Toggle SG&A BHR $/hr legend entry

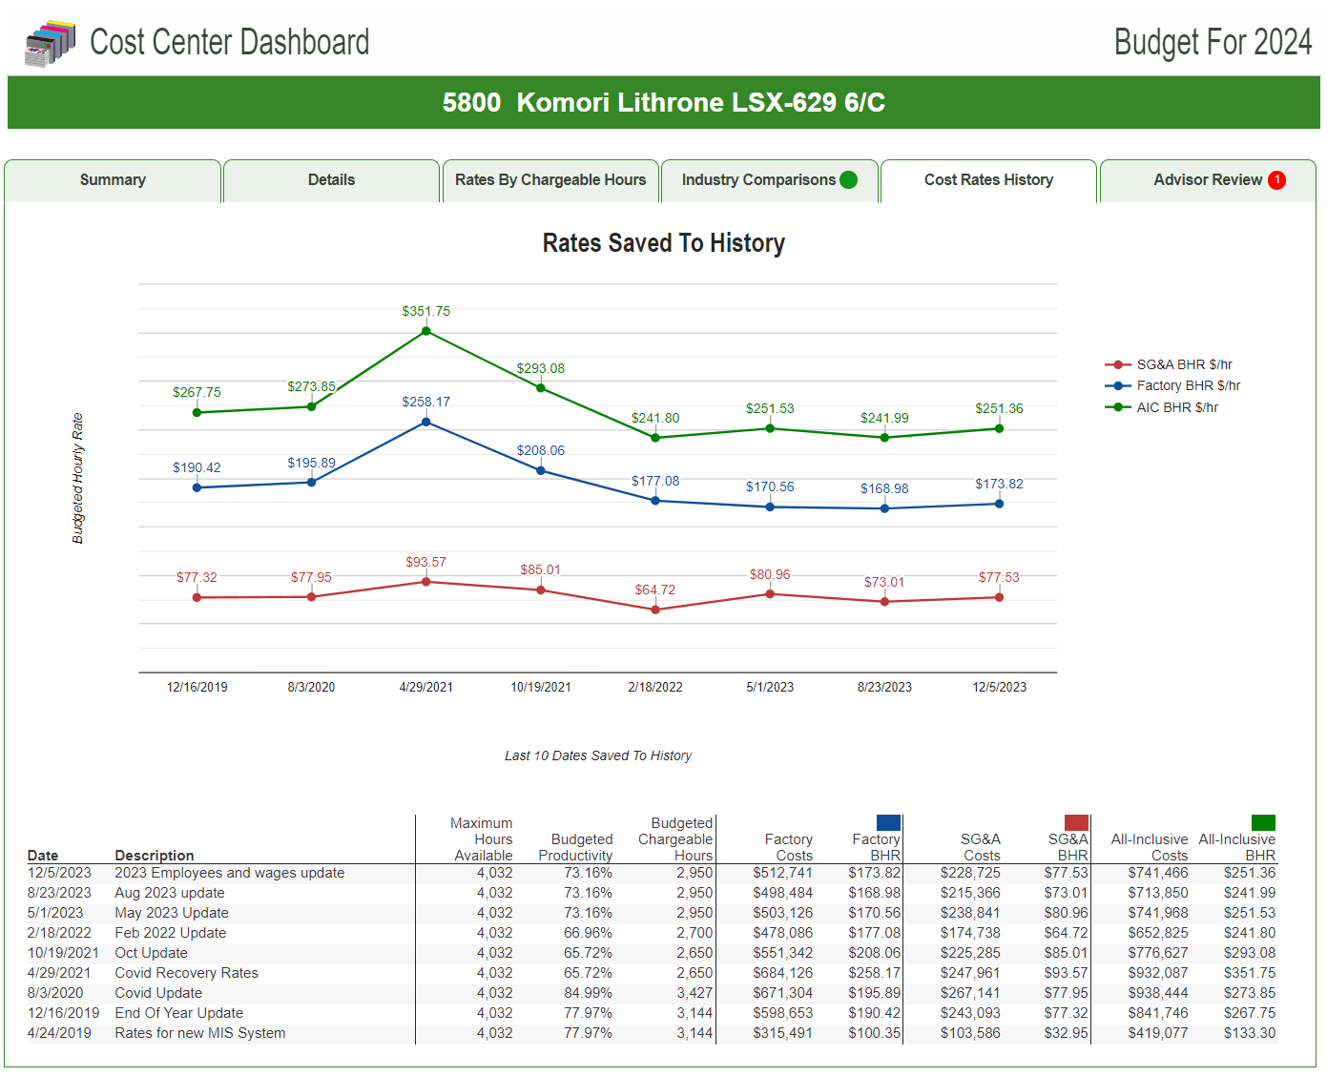[1169, 364]
